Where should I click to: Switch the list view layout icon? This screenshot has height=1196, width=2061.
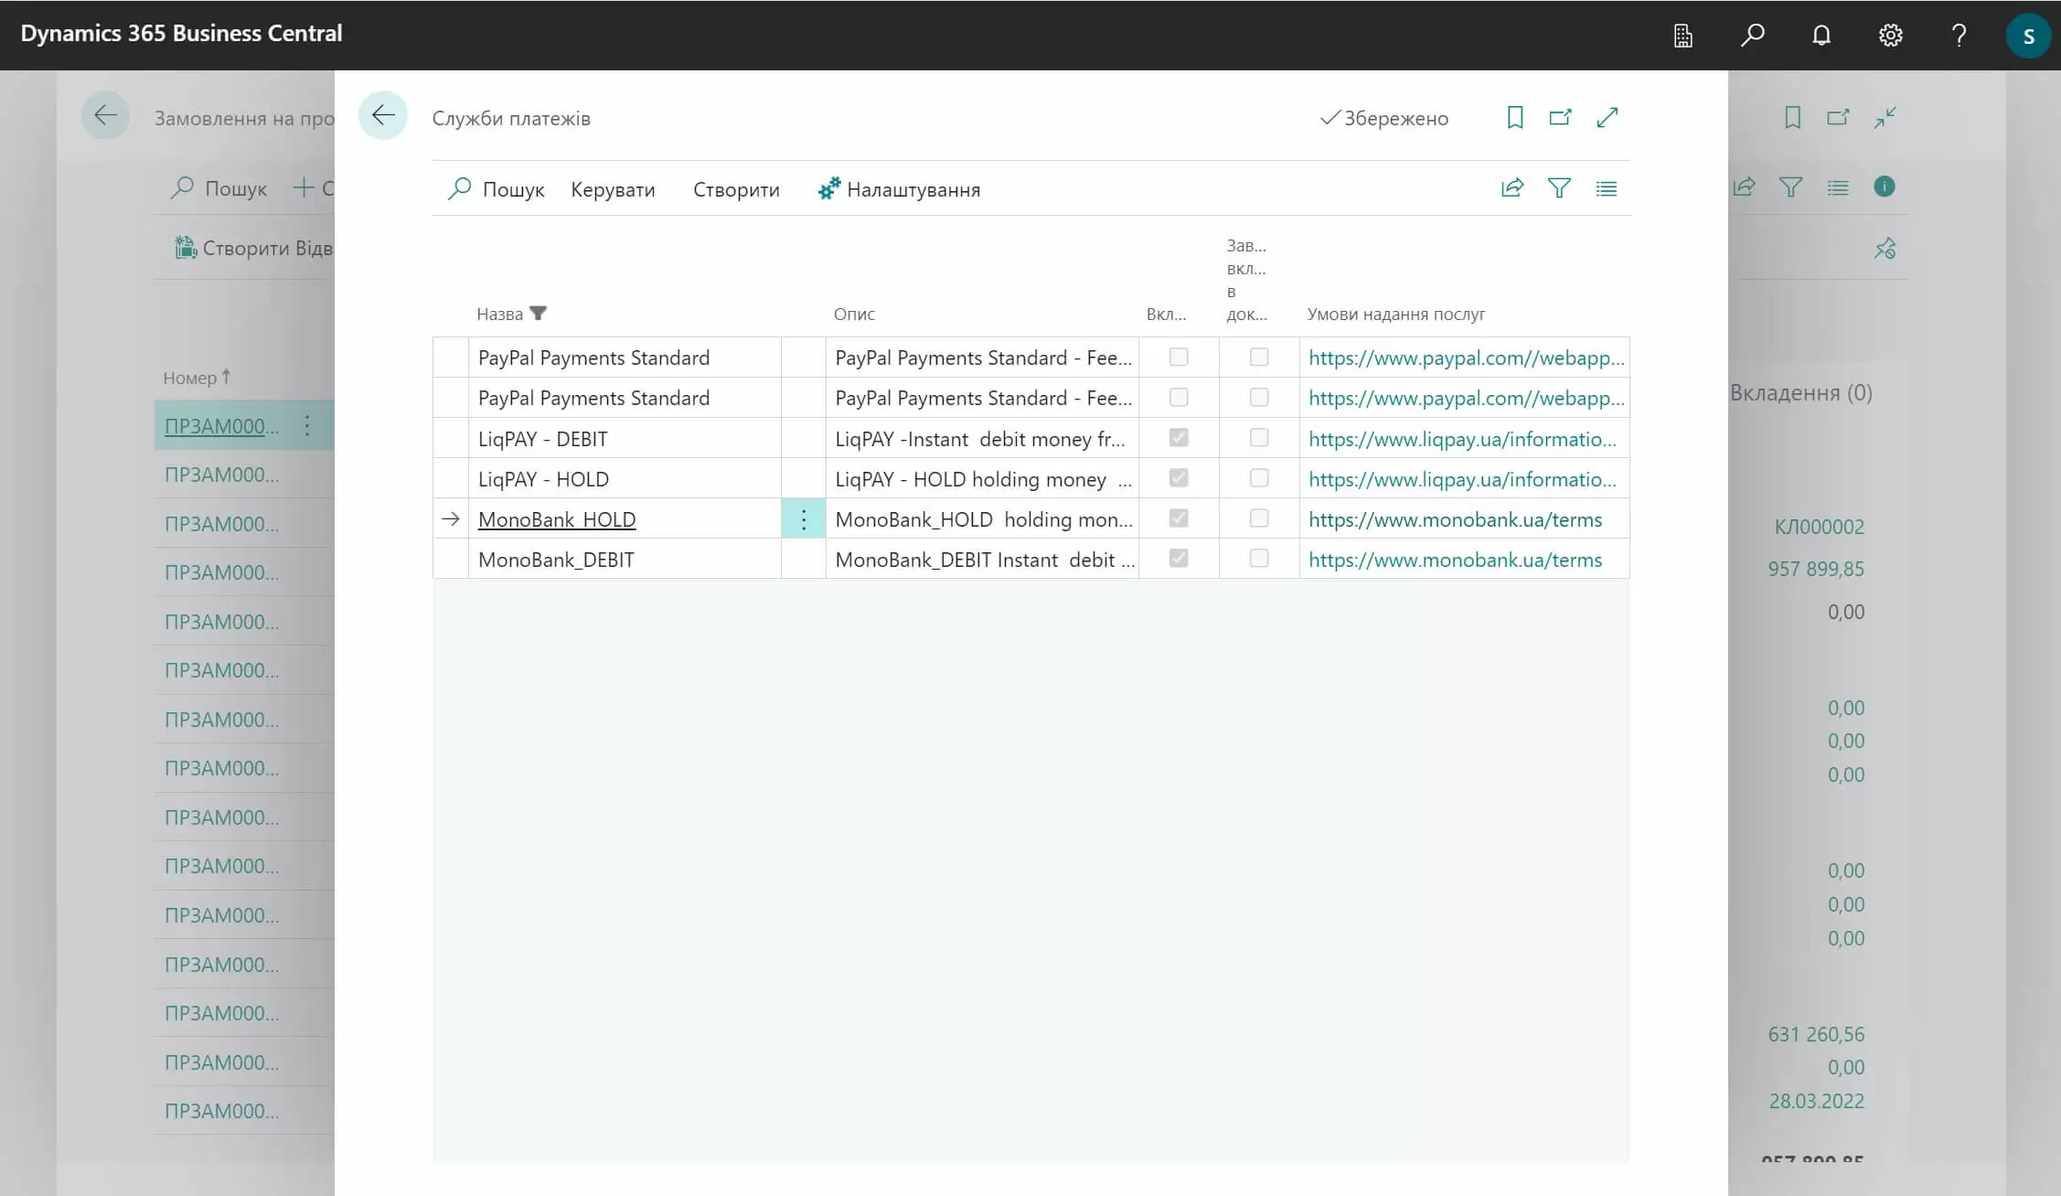pyautogui.click(x=1606, y=188)
